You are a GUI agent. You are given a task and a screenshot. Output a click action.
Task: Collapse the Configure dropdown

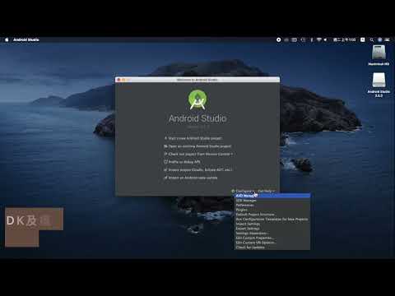[x=244, y=191]
